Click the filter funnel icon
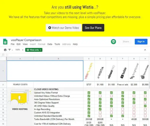This screenshot has width=150, height=126. tap(9, 50)
